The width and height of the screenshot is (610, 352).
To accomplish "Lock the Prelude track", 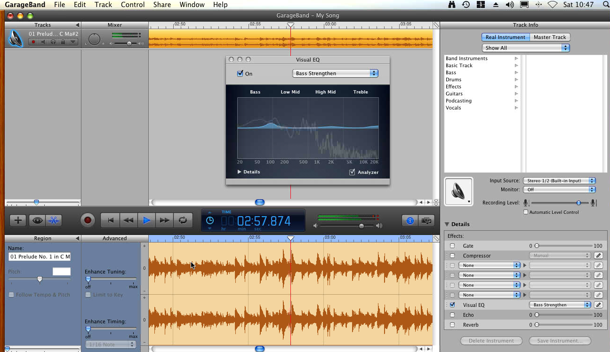I will [x=63, y=42].
